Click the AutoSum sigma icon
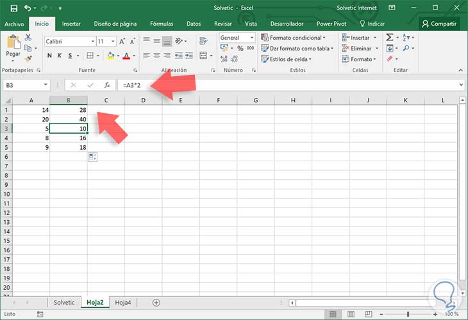The image size is (468, 320). [x=390, y=37]
